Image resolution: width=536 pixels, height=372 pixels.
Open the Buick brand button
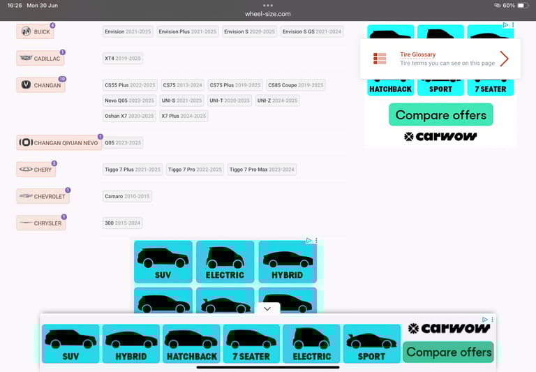[35, 32]
